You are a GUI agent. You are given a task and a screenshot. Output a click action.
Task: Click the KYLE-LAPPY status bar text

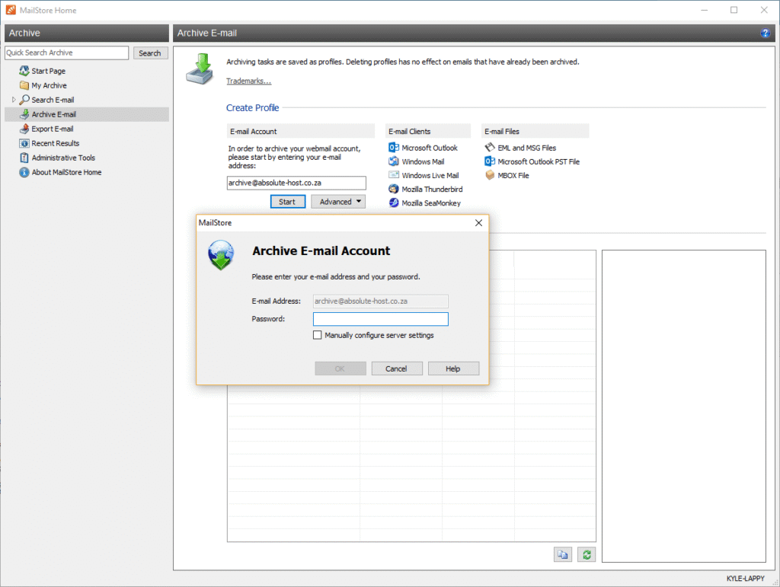click(x=745, y=579)
